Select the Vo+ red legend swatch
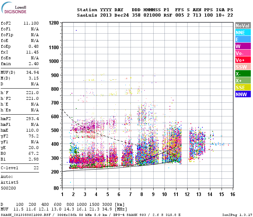This screenshot has height=217, width=253. 243,60
